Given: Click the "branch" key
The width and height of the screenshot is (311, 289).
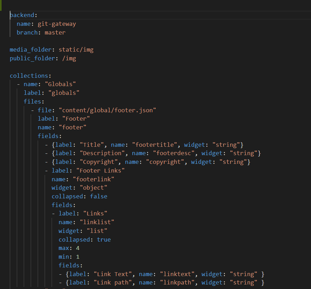Looking at the screenshot, I should tap(27, 32).
